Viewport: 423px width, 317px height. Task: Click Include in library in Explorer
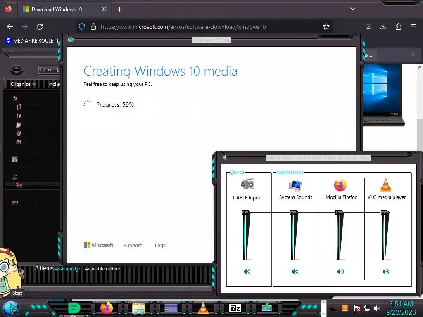point(54,84)
